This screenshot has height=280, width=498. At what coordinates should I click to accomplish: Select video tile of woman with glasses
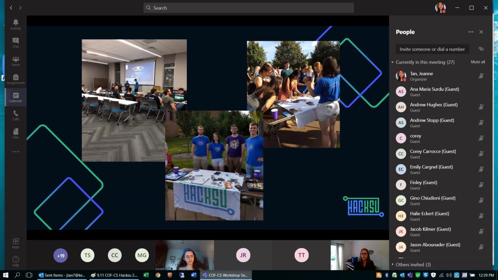(360, 256)
